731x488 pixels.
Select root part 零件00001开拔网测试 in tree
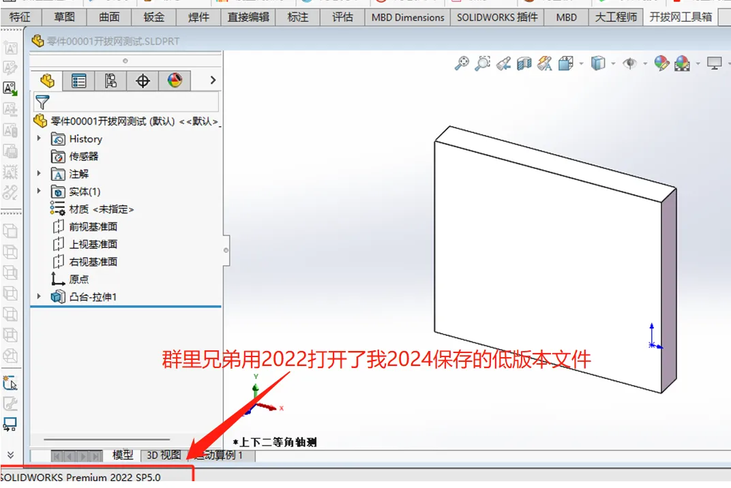coord(126,121)
